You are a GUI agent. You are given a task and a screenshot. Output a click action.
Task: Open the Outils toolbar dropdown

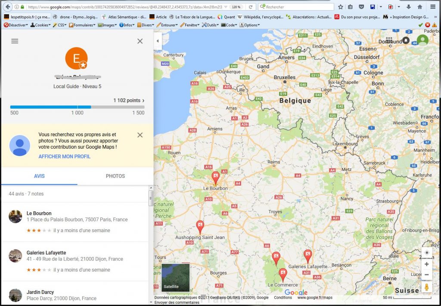(211, 25)
